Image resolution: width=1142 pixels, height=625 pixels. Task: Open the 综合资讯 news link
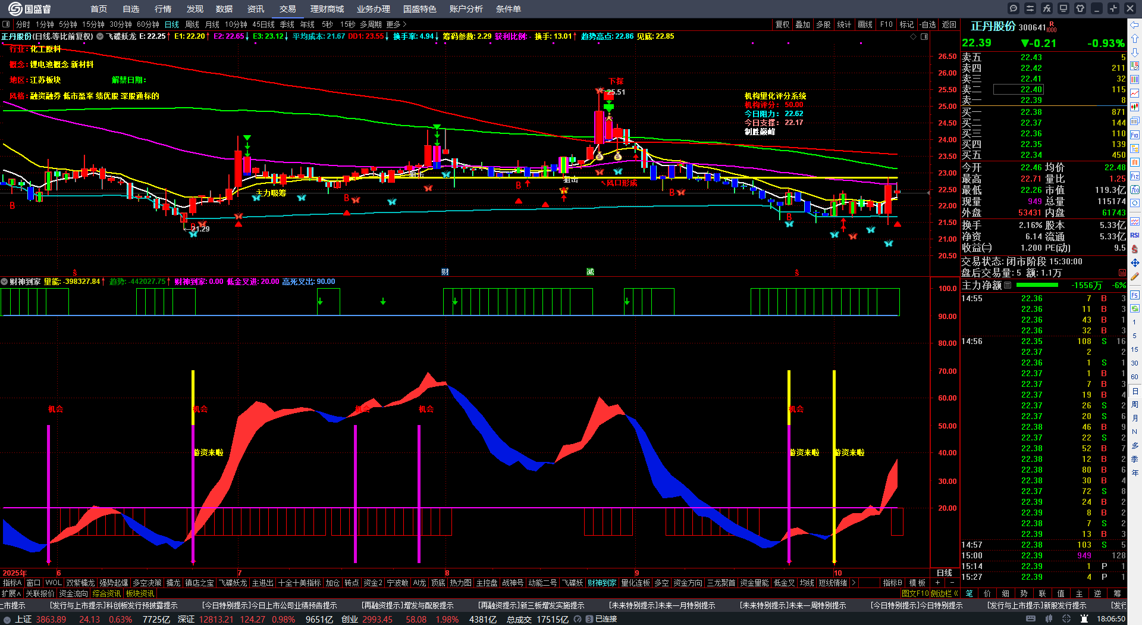(106, 593)
